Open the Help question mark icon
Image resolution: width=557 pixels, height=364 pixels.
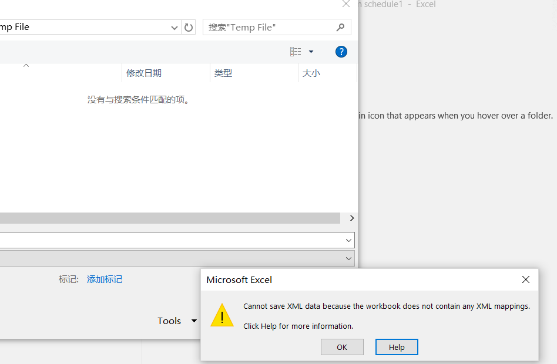click(341, 51)
